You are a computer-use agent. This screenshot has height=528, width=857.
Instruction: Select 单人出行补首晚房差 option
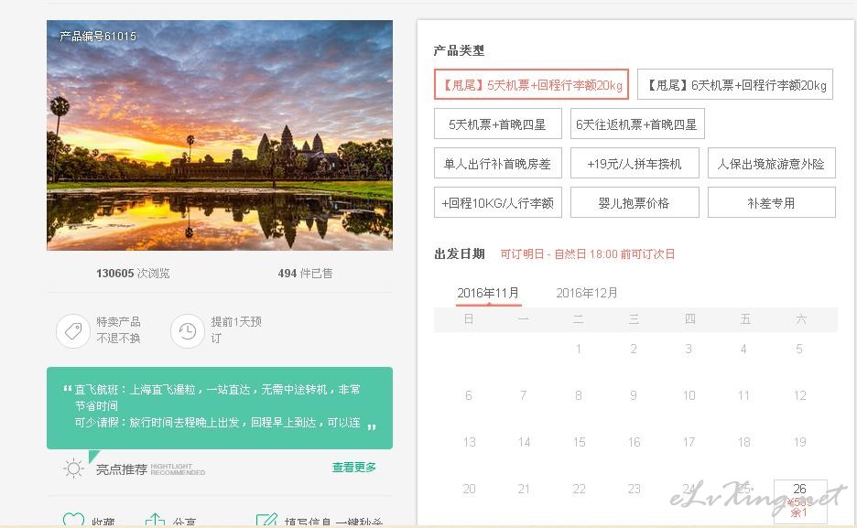[x=498, y=163]
